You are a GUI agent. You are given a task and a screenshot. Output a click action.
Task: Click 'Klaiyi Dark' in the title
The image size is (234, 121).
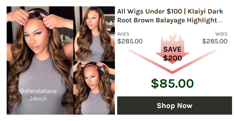tap(205, 11)
